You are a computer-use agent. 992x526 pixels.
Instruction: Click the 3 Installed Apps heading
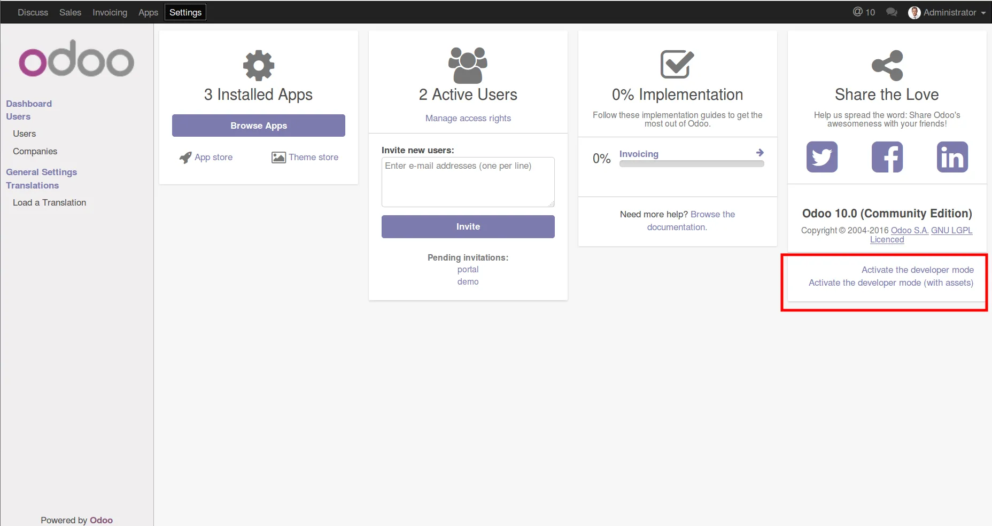[x=259, y=95]
